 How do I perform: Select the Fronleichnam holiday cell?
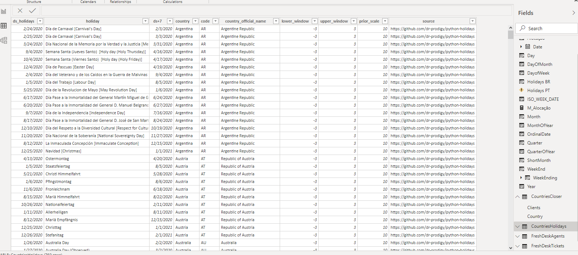(x=97, y=189)
